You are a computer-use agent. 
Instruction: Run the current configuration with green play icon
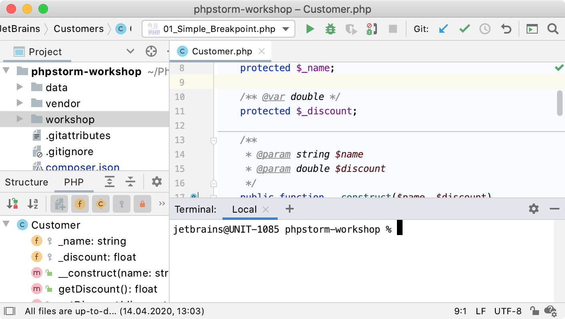310,29
